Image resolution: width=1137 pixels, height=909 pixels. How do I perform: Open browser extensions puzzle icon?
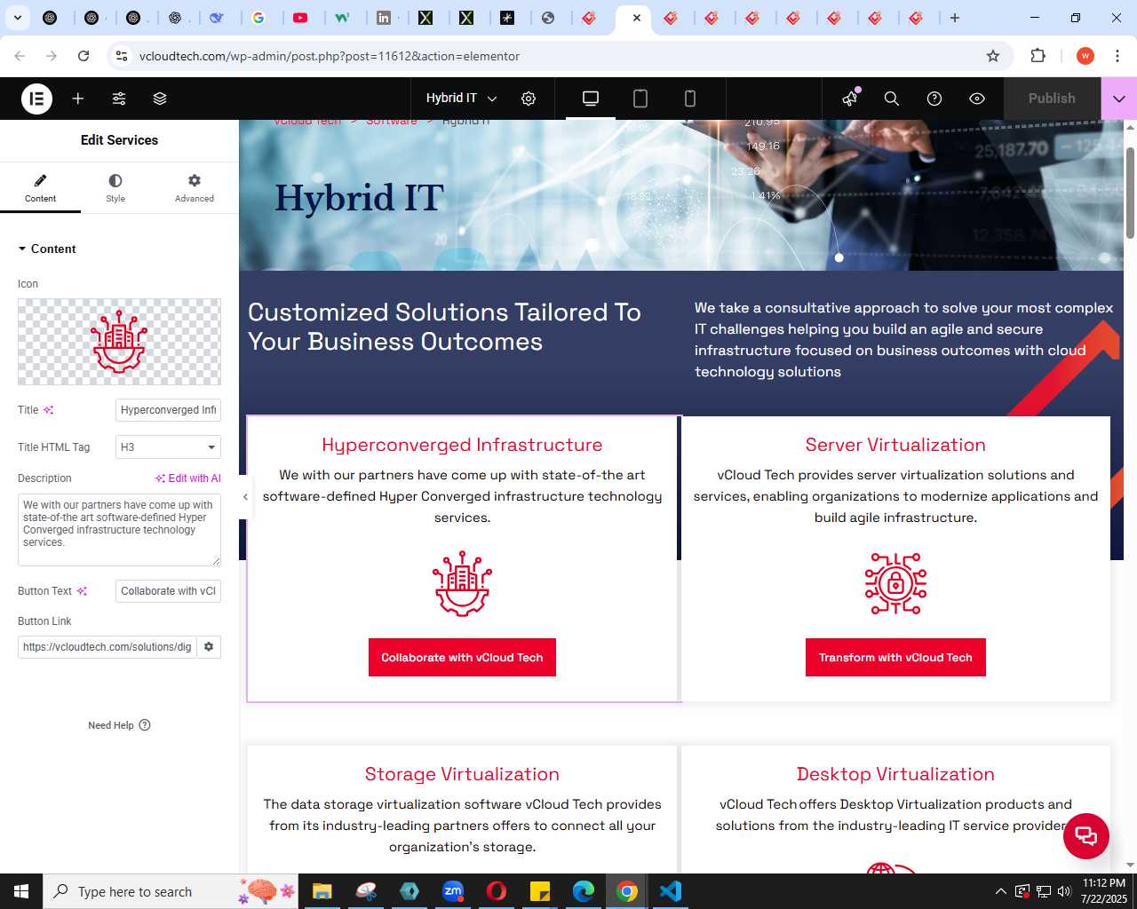click(1038, 56)
